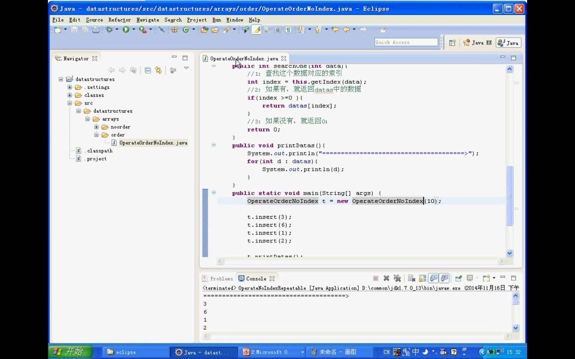Click the Debug bug icon
Viewport: 575px width, 359px height.
click(109, 30)
